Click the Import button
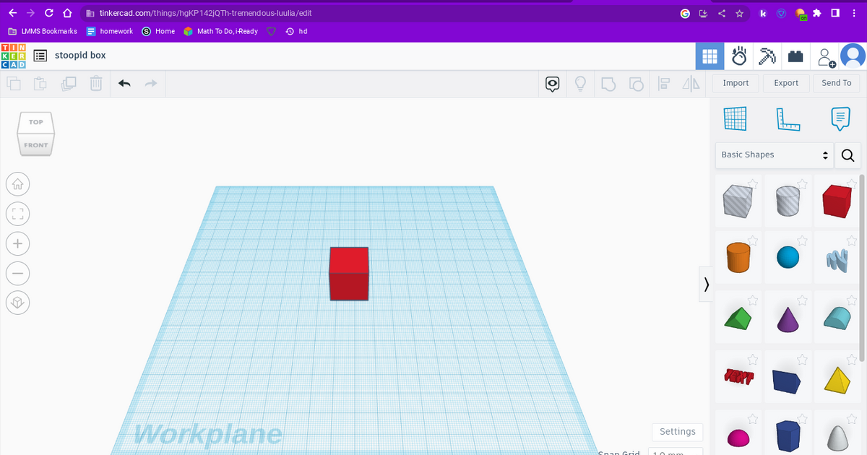 735,82
